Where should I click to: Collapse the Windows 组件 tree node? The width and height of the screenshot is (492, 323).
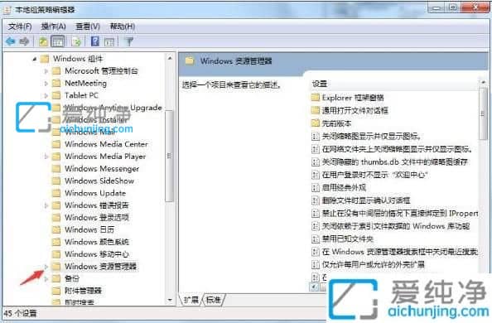coord(35,59)
